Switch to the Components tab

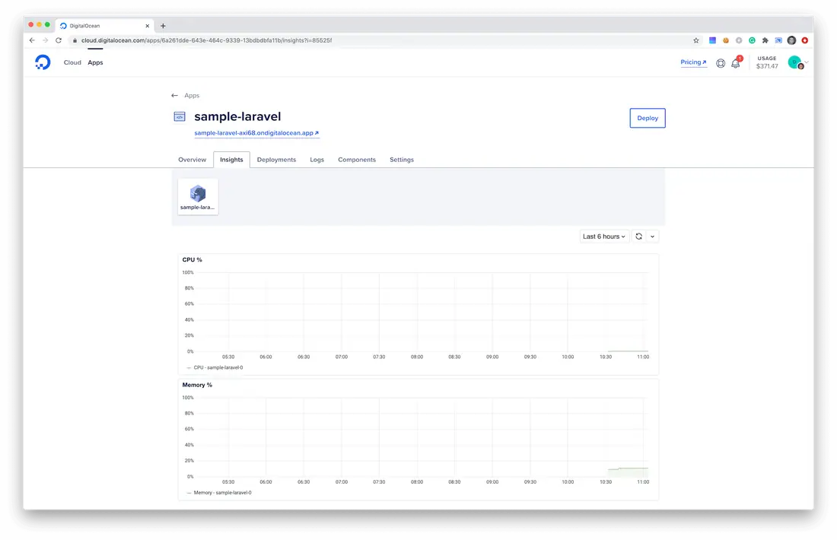pos(357,160)
